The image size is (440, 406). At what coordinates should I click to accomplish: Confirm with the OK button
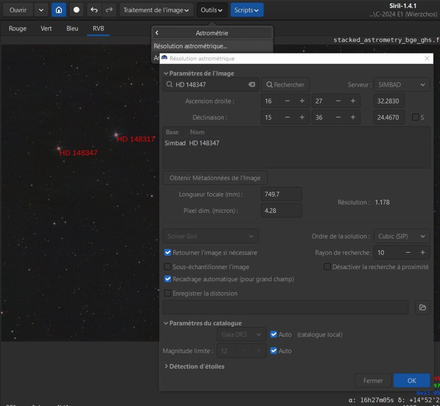pyautogui.click(x=412, y=381)
